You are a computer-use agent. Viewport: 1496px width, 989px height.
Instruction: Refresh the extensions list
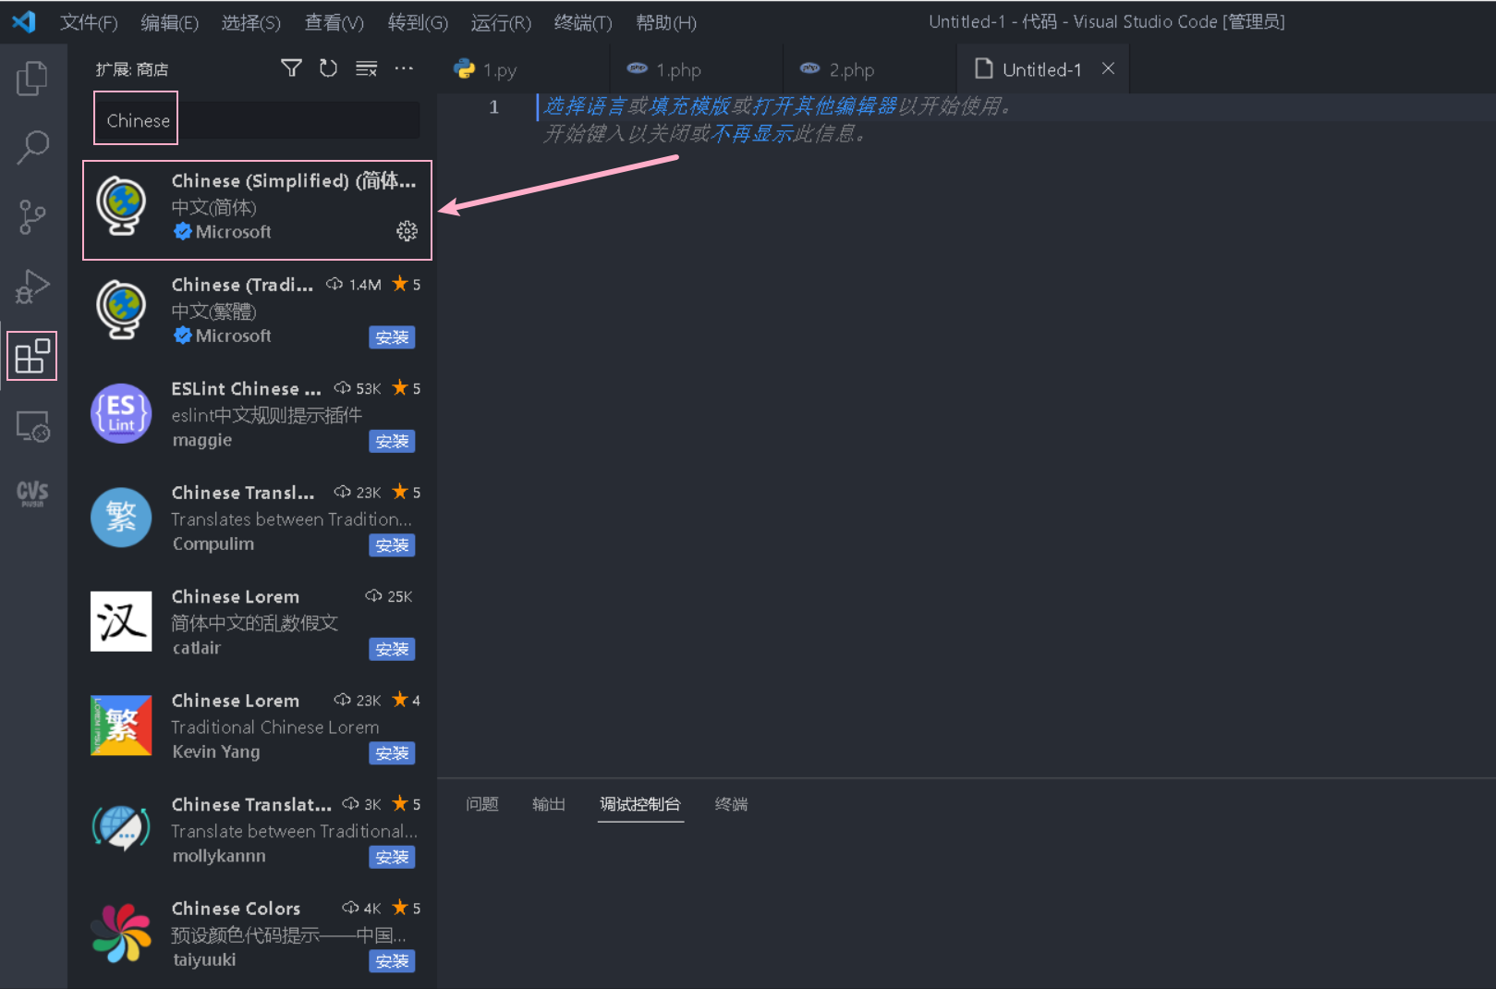tap(328, 67)
